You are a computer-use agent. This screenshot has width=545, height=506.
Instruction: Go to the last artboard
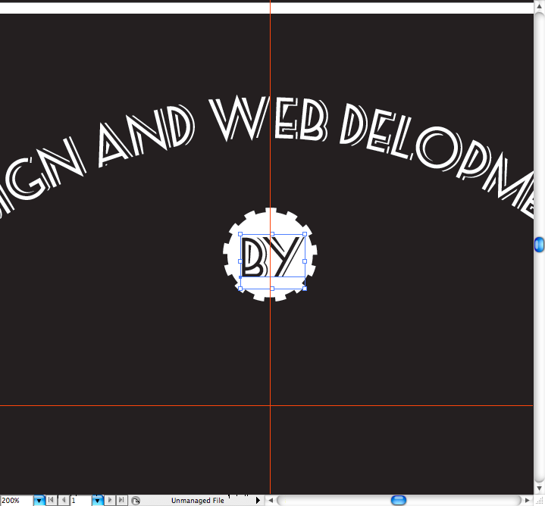(x=121, y=500)
